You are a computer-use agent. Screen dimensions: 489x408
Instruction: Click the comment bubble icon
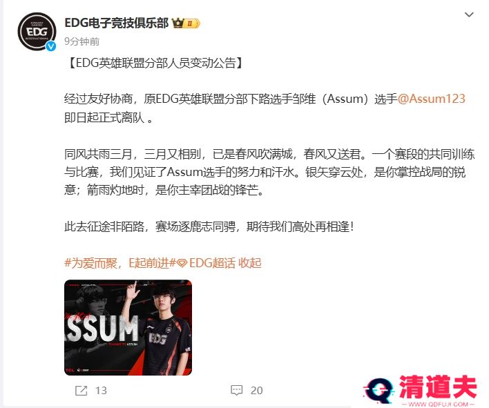point(236,391)
